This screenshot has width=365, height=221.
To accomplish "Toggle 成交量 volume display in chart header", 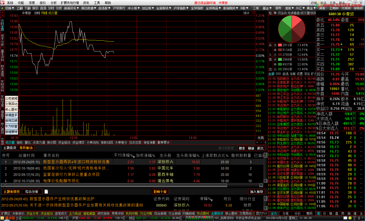I will pos(53,13).
